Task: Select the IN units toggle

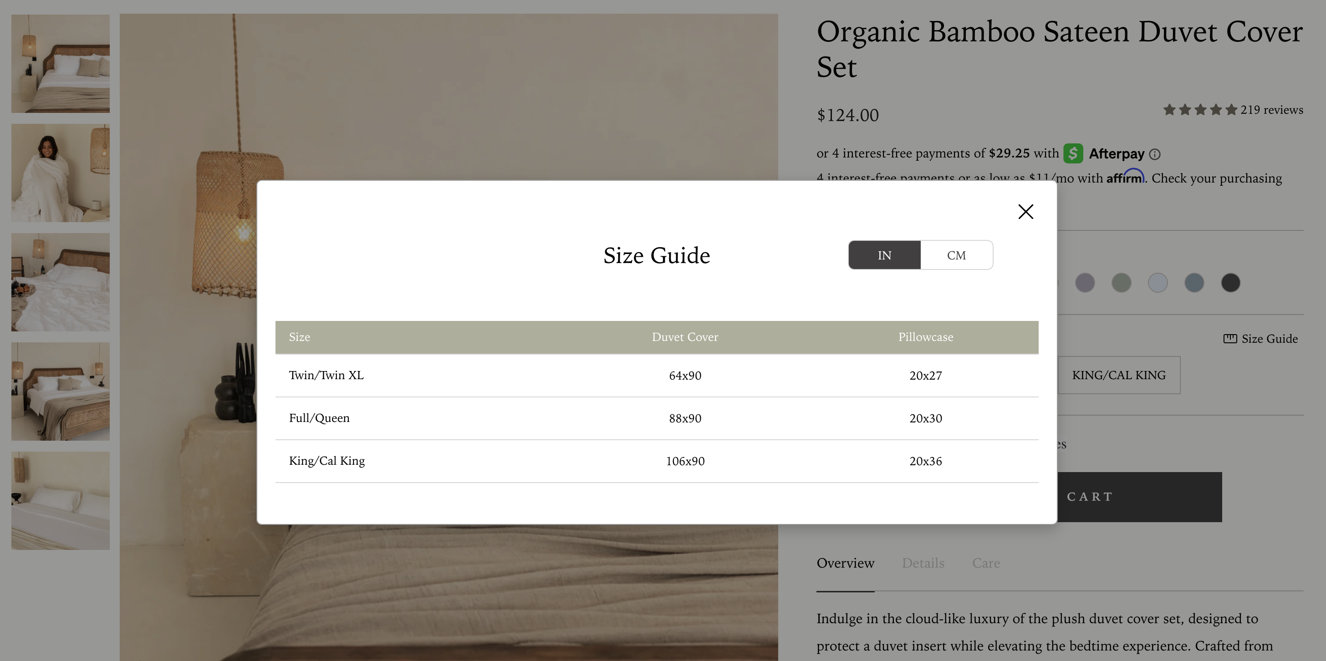Action: (x=884, y=255)
